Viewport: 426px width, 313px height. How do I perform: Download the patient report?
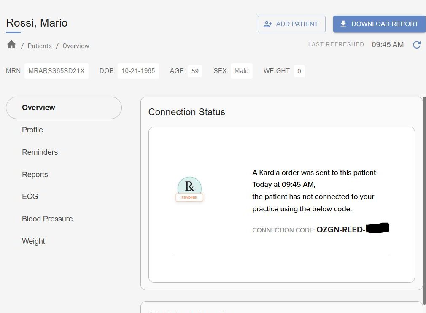tap(379, 24)
